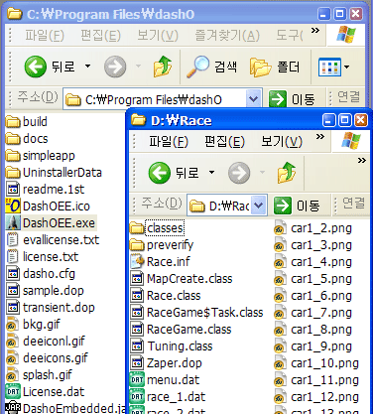Select the DashOEE.ico file icon

coord(13,206)
